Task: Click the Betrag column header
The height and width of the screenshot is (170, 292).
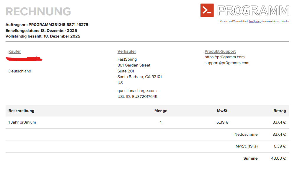Action: coord(279,111)
